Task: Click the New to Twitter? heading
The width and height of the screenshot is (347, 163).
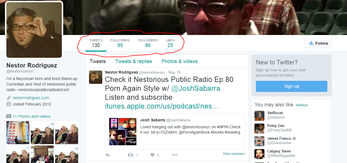Action: pos(277,62)
